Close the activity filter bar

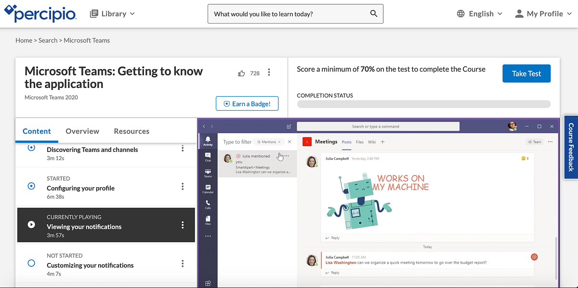(x=289, y=142)
